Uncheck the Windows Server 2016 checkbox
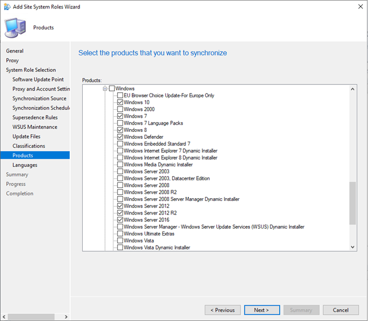 pyautogui.click(x=120, y=220)
